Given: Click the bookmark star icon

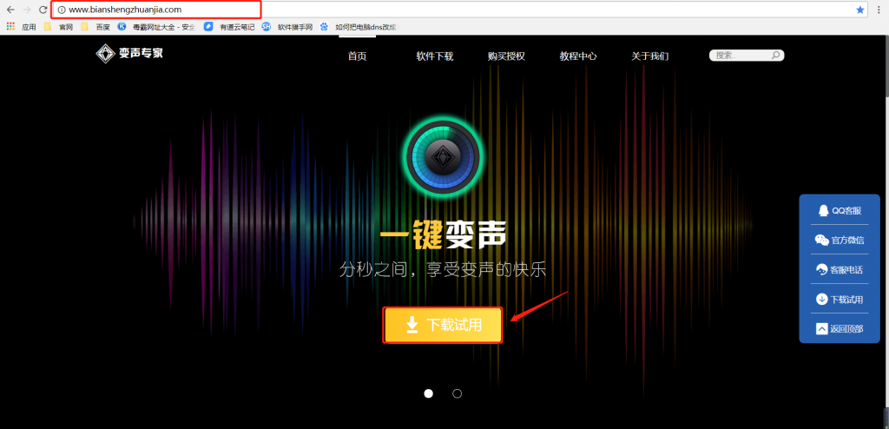Looking at the screenshot, I should (x=860, y=10).
